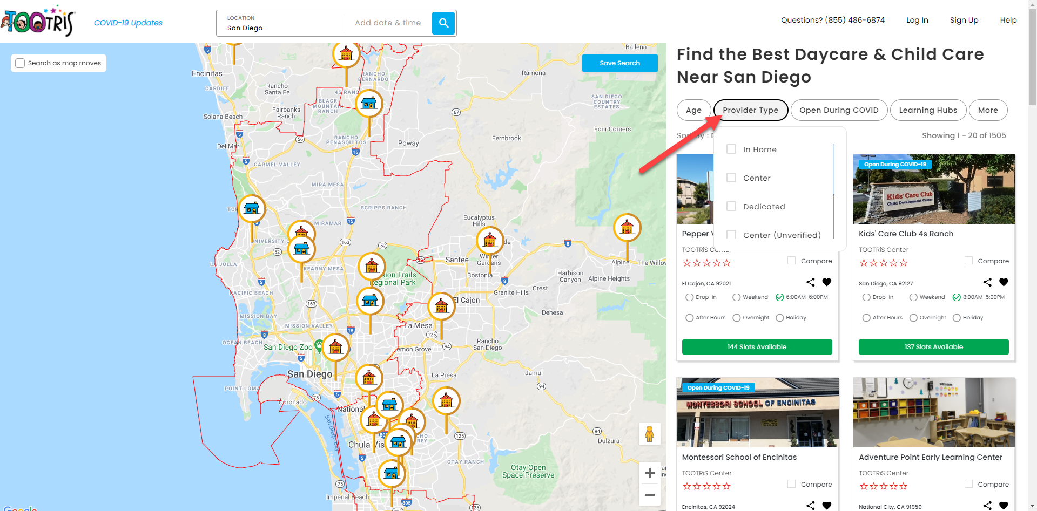1037x511 pixels.
Task: Click the blue search magnifier icon
Action: click(443, 23)
